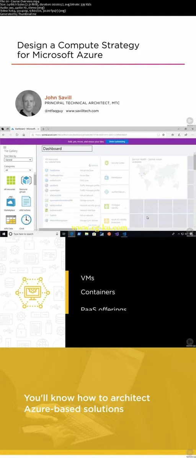Click the Azure AD Identity Protection tile

pos(115,221)
